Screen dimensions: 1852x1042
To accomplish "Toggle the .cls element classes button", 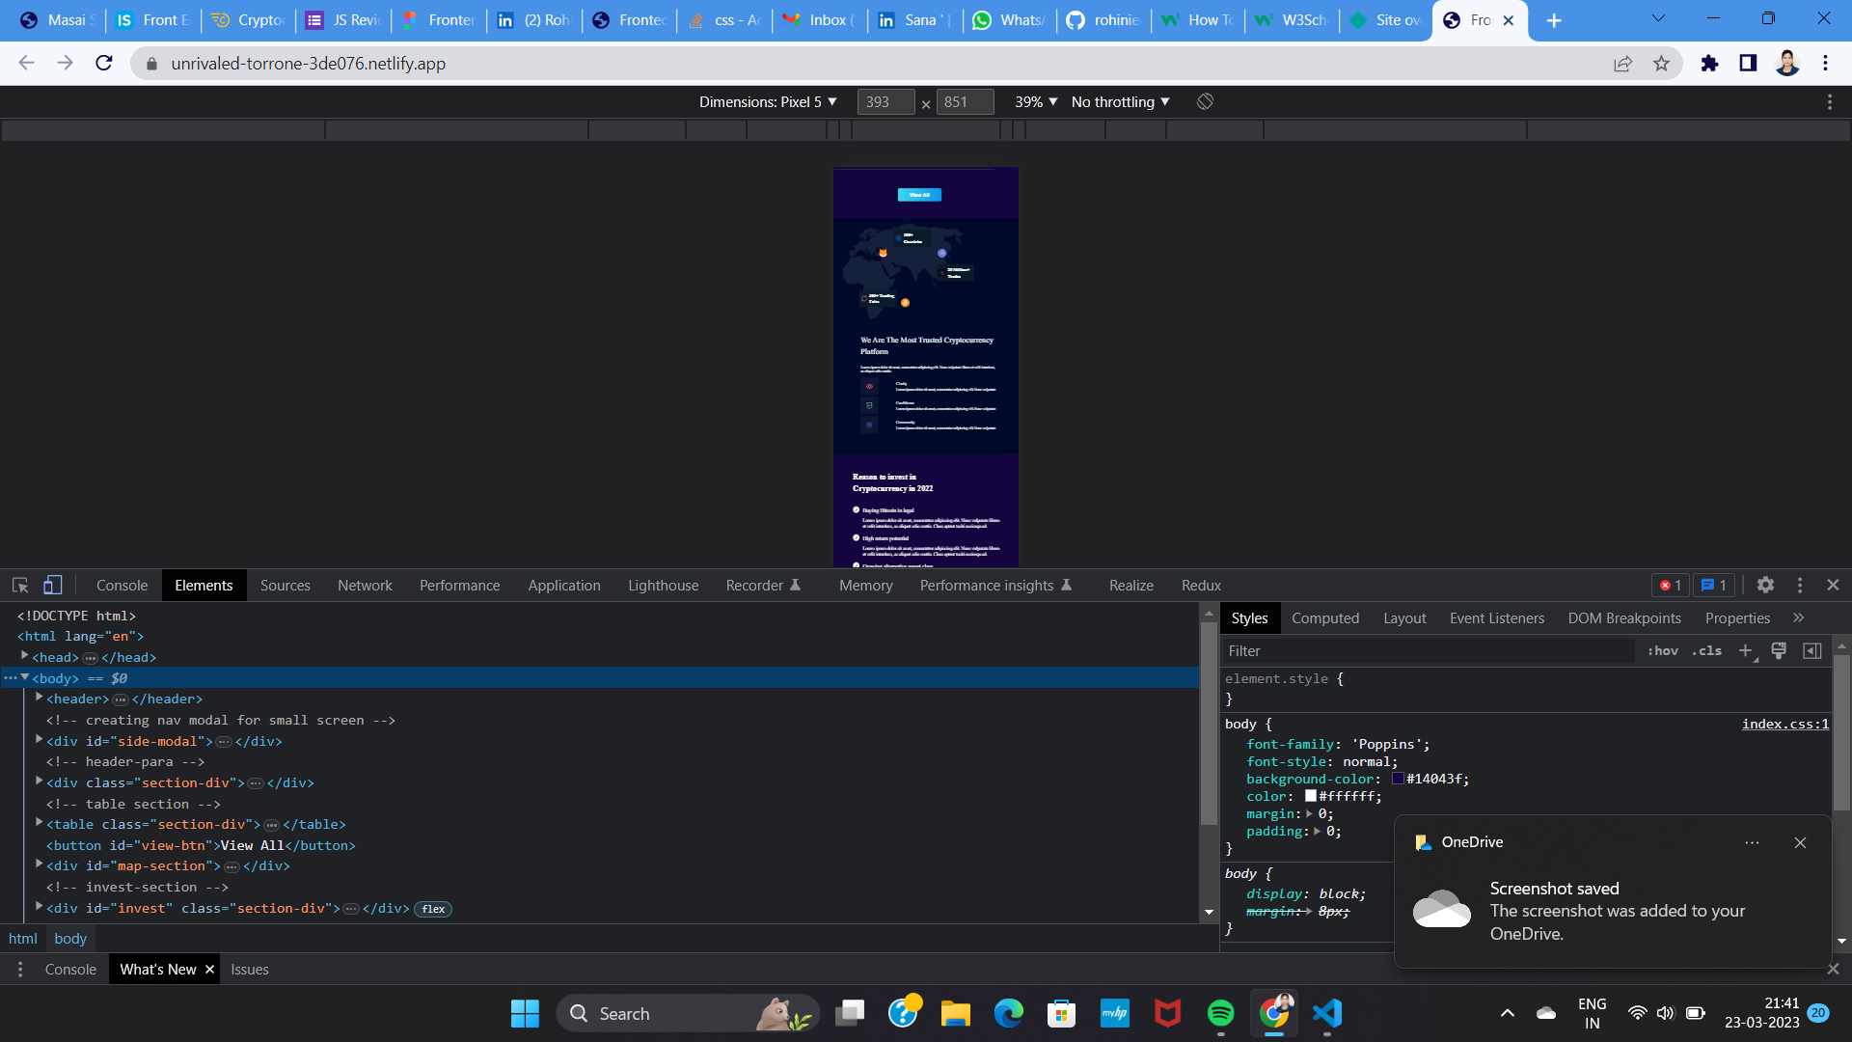I will click(1706, 651).
